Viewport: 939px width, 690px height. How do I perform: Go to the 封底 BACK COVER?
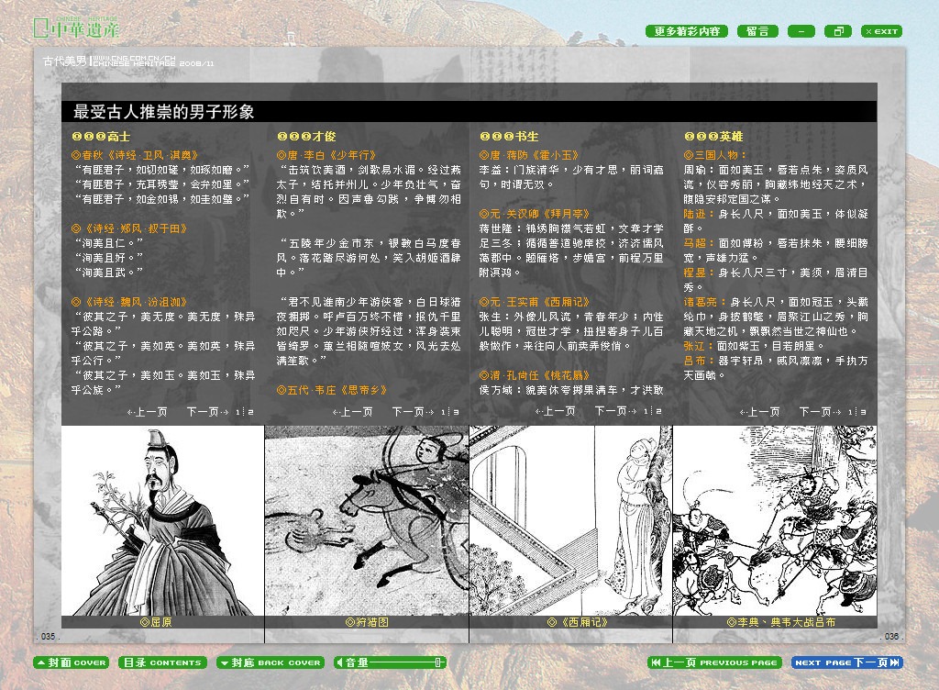click(271, 662)
